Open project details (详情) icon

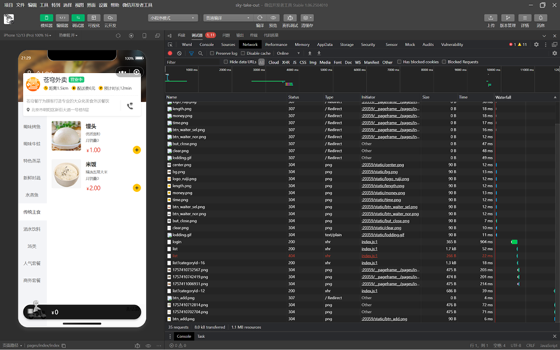[x=525, y=18]
